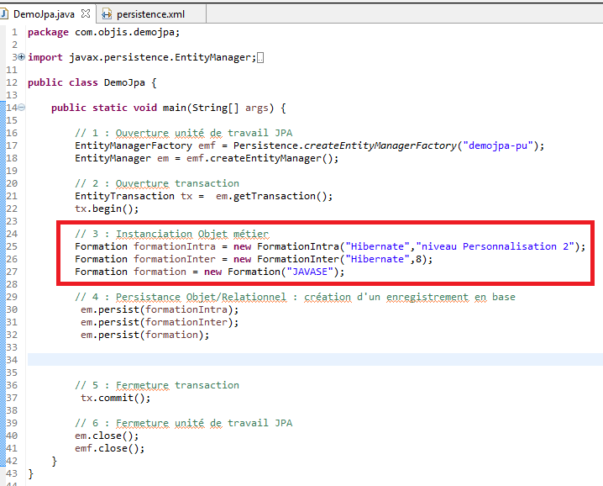603x486 pixels.
Task: Click the package com.objis.demojpa declaration
Action: point(103,32)
